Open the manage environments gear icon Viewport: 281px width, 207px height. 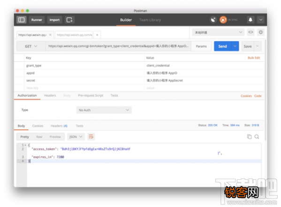click(x=260, y=32)
